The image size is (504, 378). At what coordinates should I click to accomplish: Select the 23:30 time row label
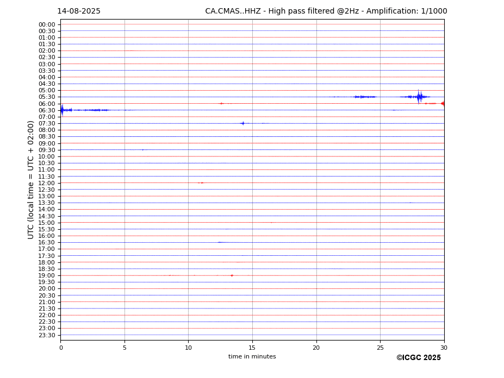pyautogui.click(x=47, y=335)
